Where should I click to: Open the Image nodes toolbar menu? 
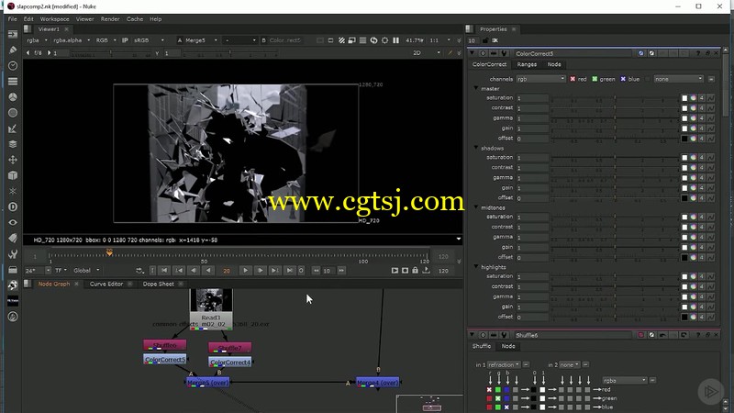13,34
